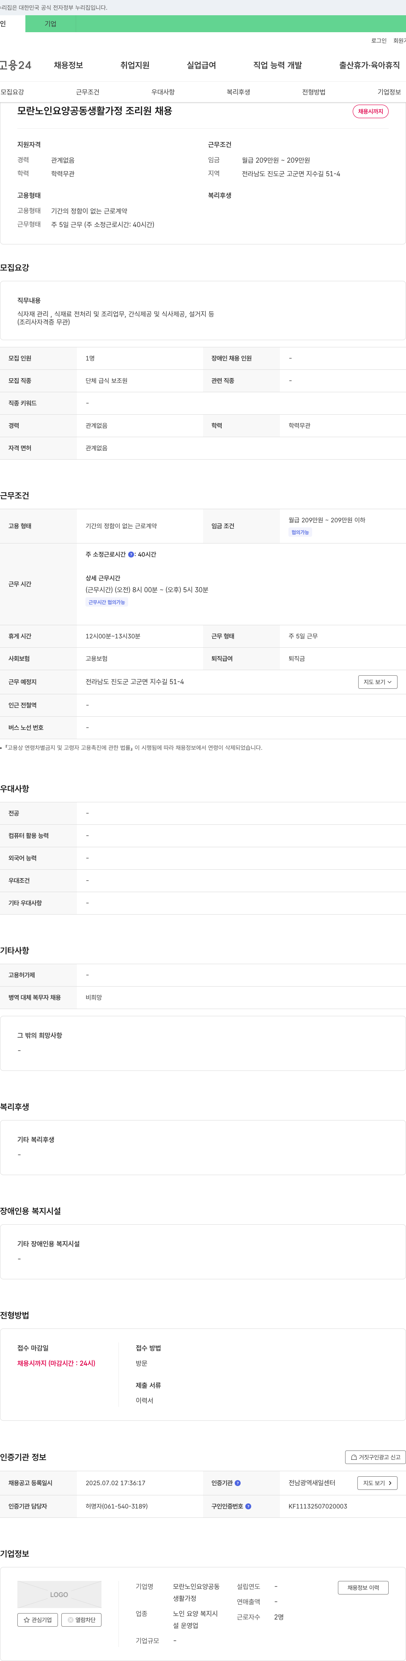Click the help icon next to 인증기관
This screenshot has width=406, height=1661.
pyautogui.click(x=237, y=1483)
